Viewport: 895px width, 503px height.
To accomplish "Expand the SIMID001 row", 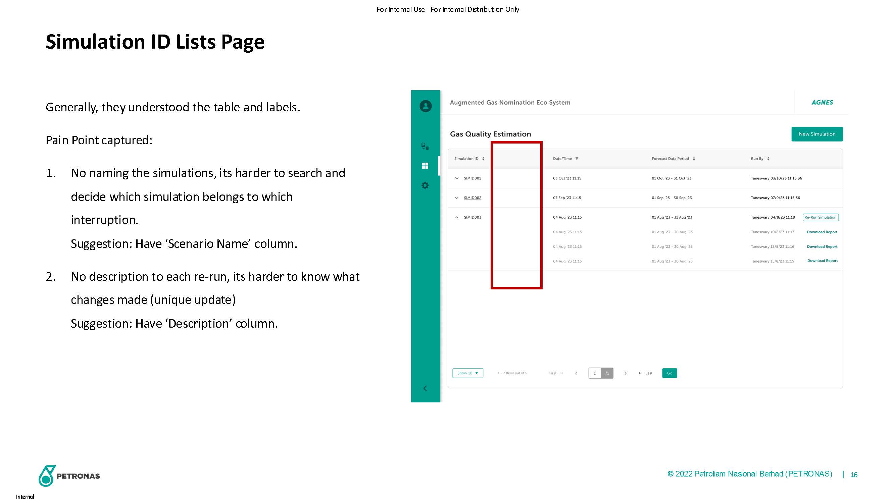I will click(x=456, y=178).
